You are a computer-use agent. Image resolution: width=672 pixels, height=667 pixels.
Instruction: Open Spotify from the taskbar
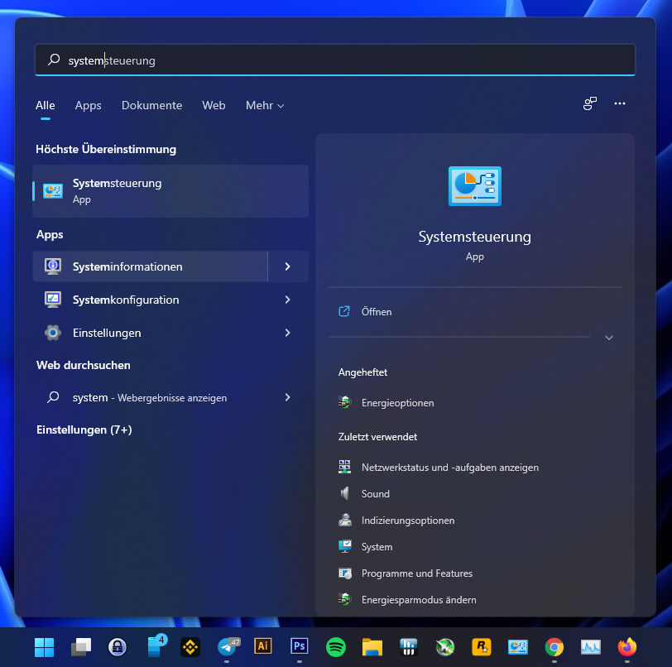coord(336,647)
